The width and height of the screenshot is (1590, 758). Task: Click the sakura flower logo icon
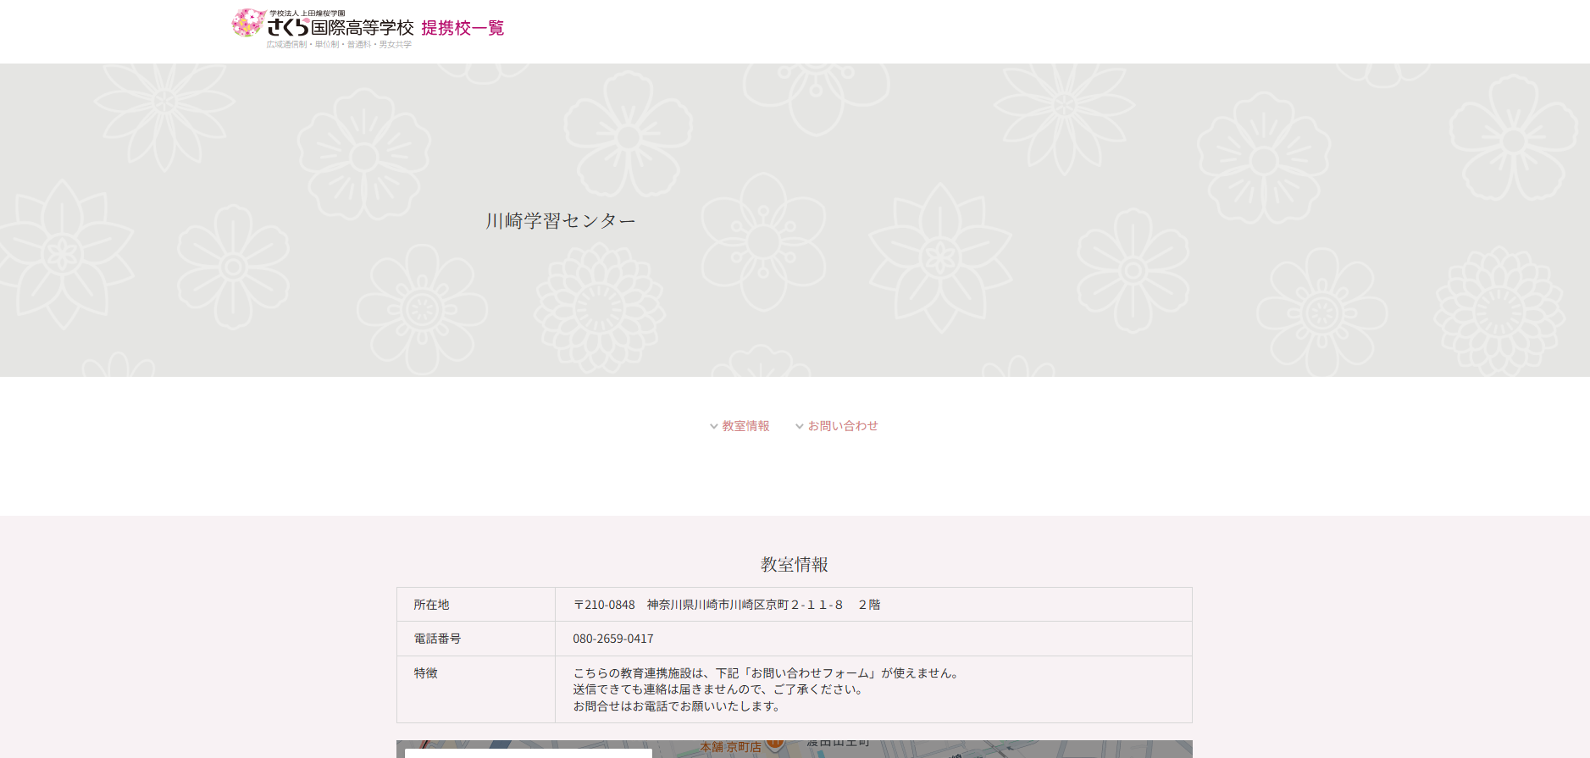(247, 23)
